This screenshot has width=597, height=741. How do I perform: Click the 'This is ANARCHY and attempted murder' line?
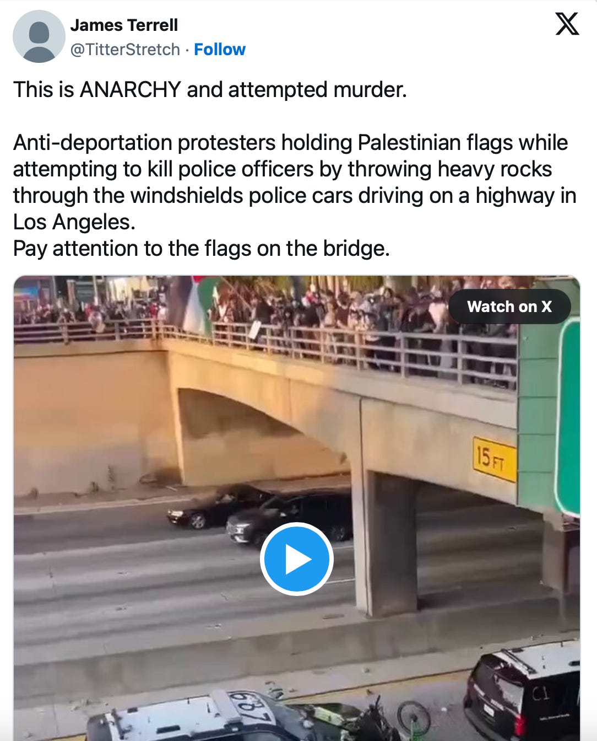tap(210, 89)
